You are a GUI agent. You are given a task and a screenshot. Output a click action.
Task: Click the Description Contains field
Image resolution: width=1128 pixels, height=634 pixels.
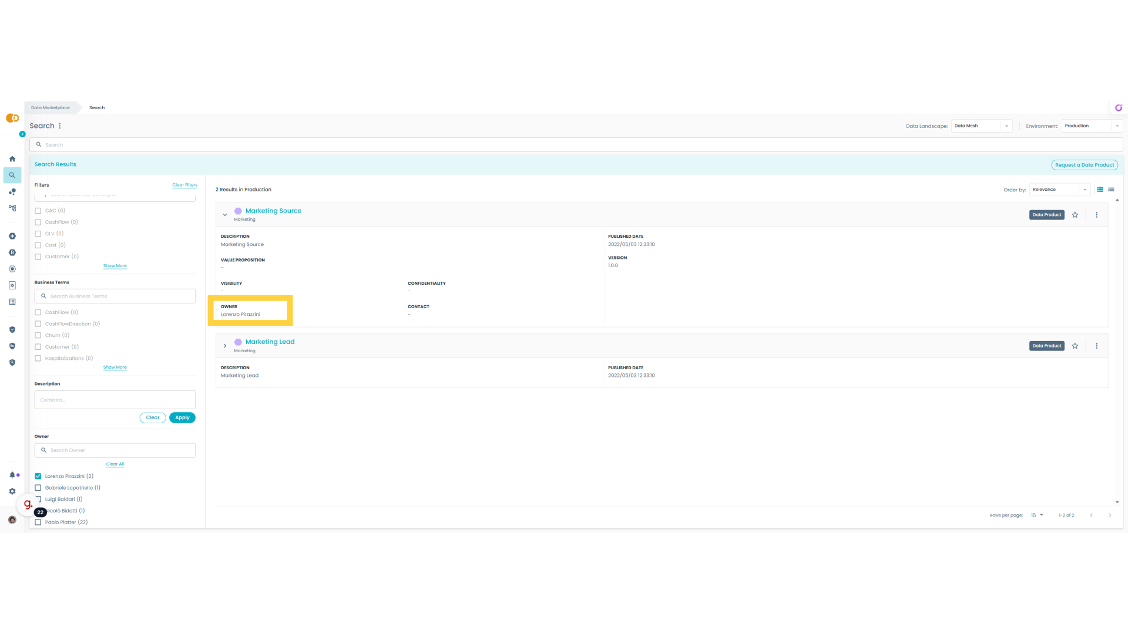tap(115, 400)
